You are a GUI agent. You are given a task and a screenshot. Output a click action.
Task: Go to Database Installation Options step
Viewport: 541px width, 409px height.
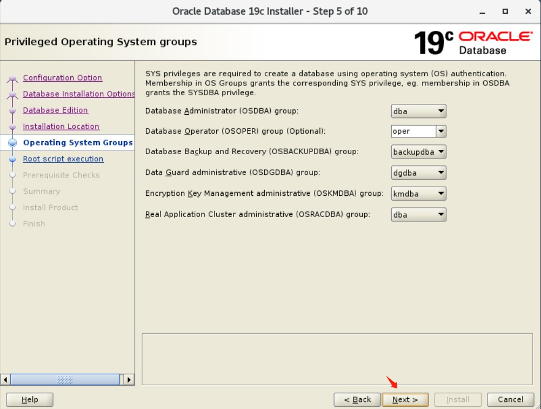(79, 94)
